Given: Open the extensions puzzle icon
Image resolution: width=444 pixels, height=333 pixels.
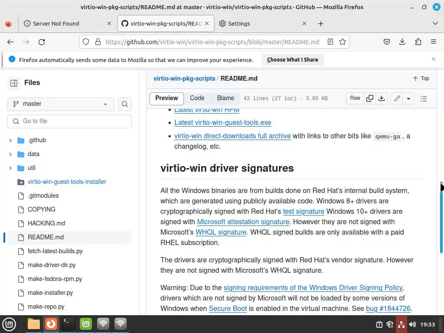Looking at the screenshot, I should 418,42.
